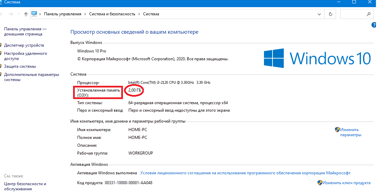Open help via the blue question mark
Viewport: 377px width, 192px height.
(374, 25)
